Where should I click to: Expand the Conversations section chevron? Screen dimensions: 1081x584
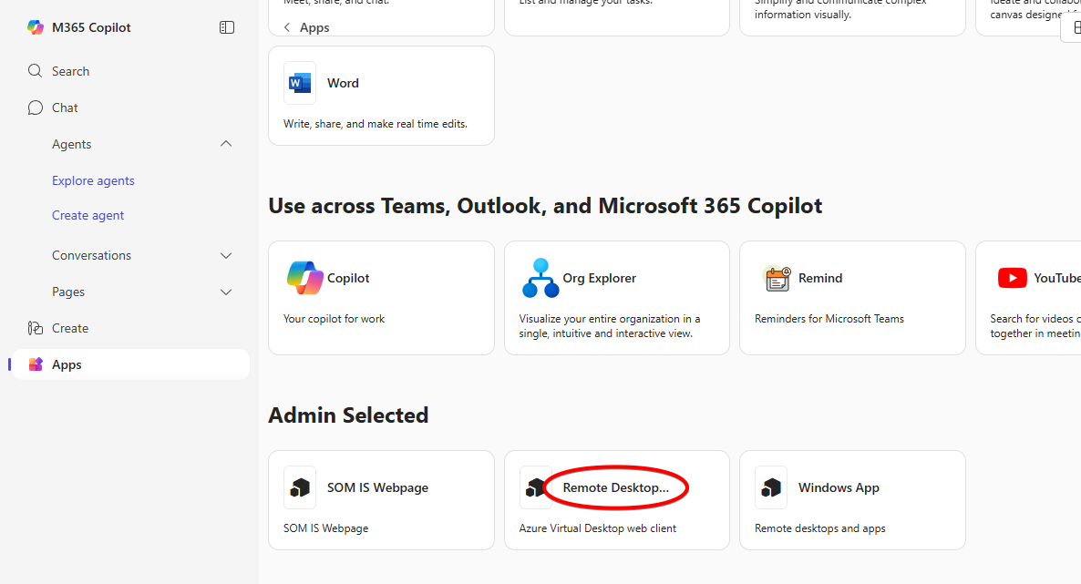tap(226, 256)
